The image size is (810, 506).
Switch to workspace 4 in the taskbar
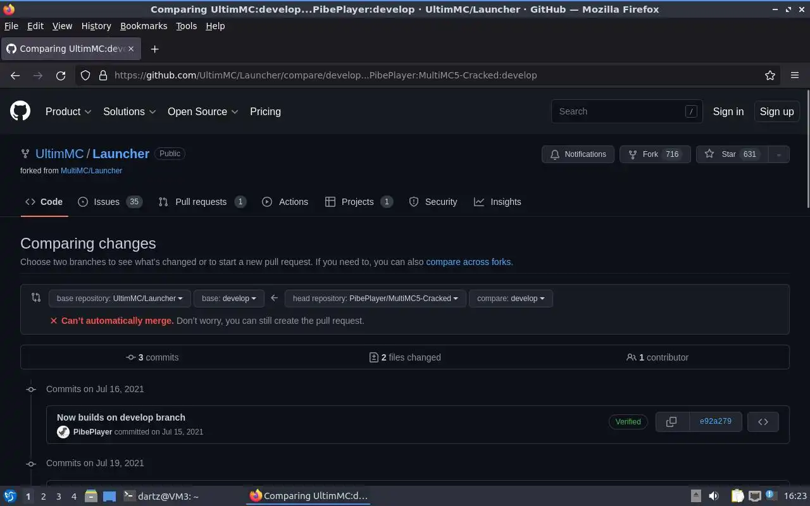(x=73, y=497)
